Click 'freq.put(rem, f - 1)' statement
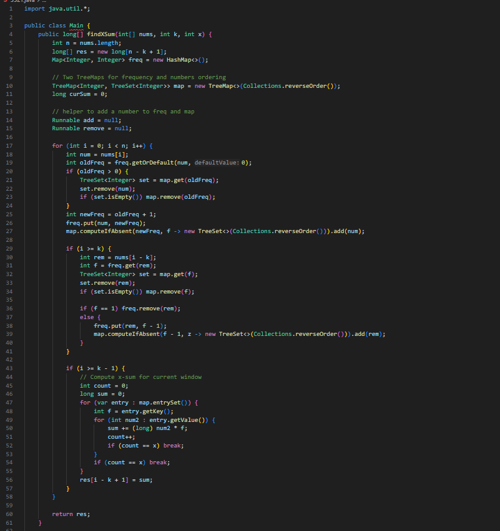500x531 pixels. (x=130, y=326)
